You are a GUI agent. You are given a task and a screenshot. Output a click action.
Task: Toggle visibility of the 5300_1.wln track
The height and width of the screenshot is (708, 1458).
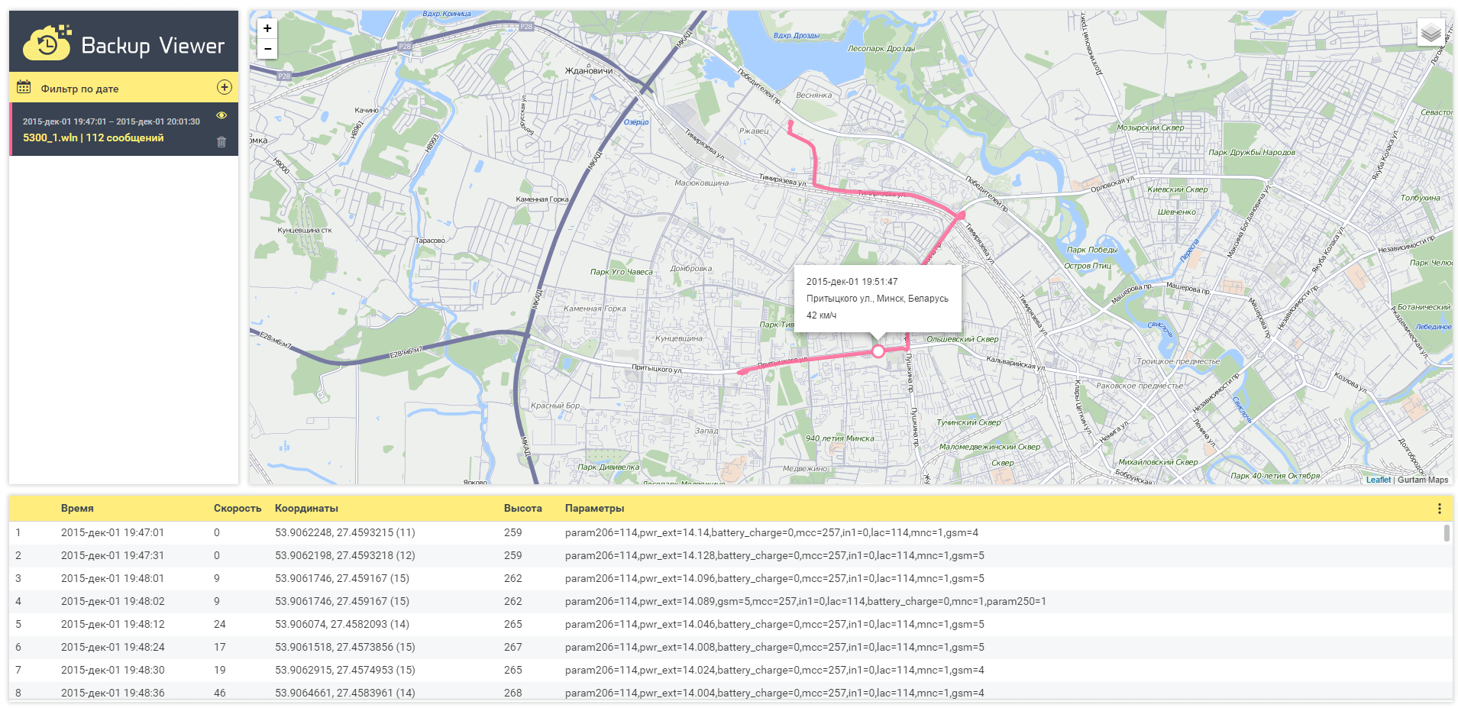coord(221,115)
